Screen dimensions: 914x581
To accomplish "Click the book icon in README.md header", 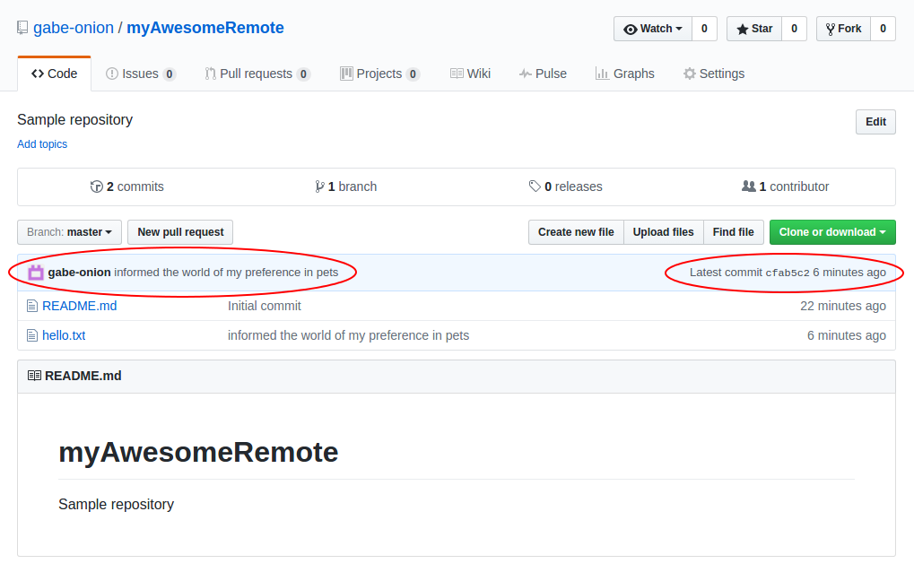I will click(34, 376).
